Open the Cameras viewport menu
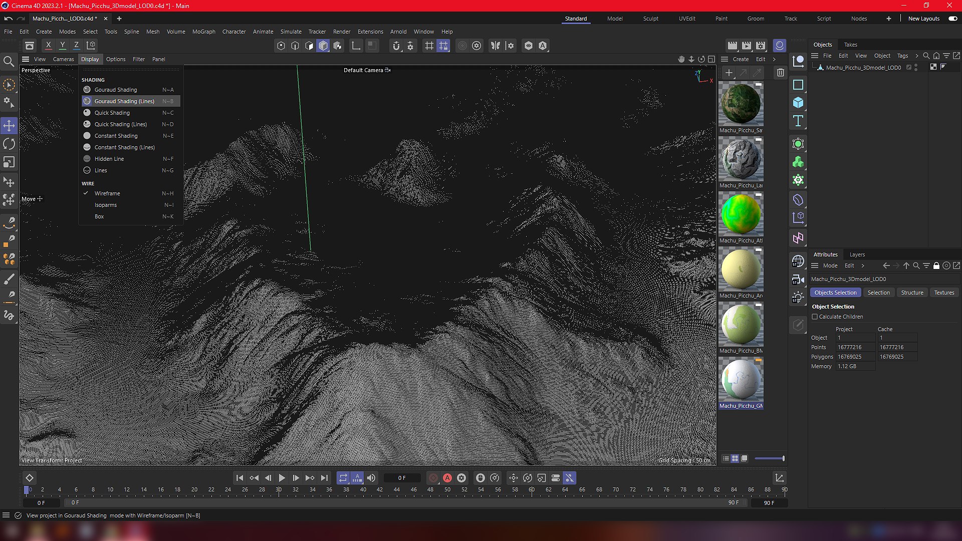Screen dimensions: 962x541 (x=63, y=59)
